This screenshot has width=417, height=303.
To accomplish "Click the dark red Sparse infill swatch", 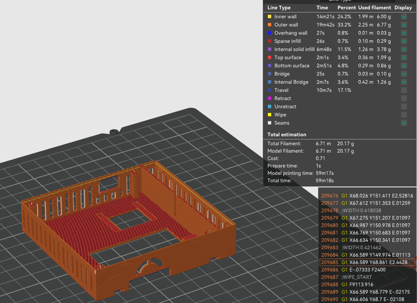I will coord(269,41).
